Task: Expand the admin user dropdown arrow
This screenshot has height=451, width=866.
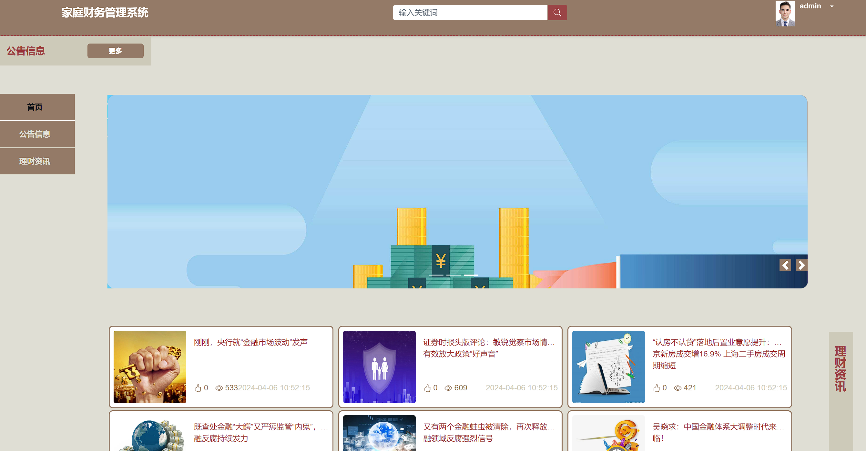Action: point(831,6)
